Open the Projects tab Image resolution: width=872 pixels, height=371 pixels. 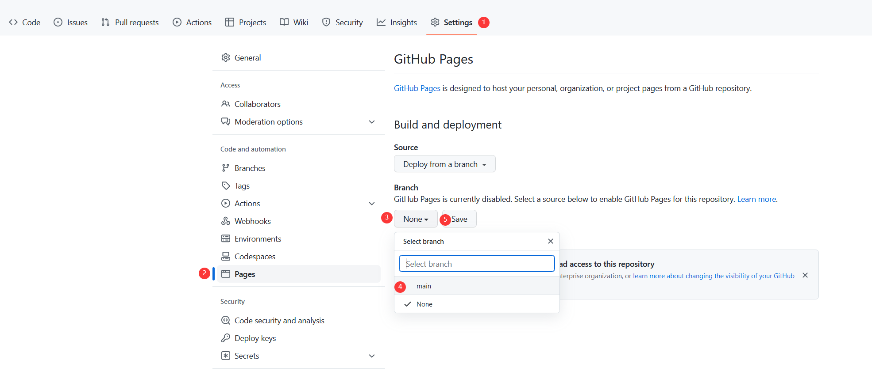pyautogui.click(x=246, y=22)
